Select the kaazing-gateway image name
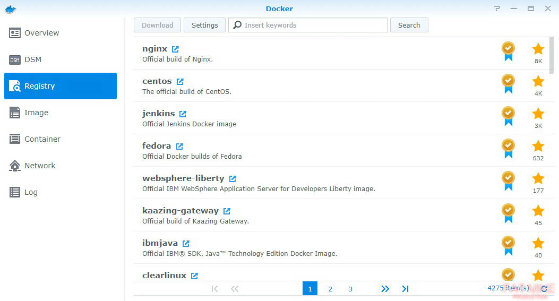Viewport: 559px width, 301px height. pyautogui.click(x=180, y=211)
